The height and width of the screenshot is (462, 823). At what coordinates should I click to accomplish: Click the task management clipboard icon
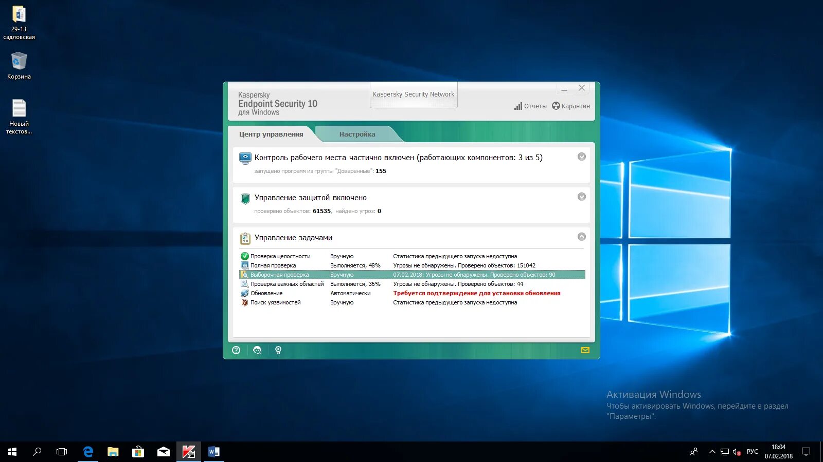click(x=245, y=238)
